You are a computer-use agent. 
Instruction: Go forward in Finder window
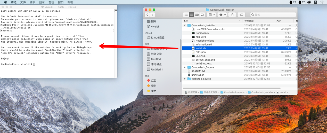click(x=153, y=15)
